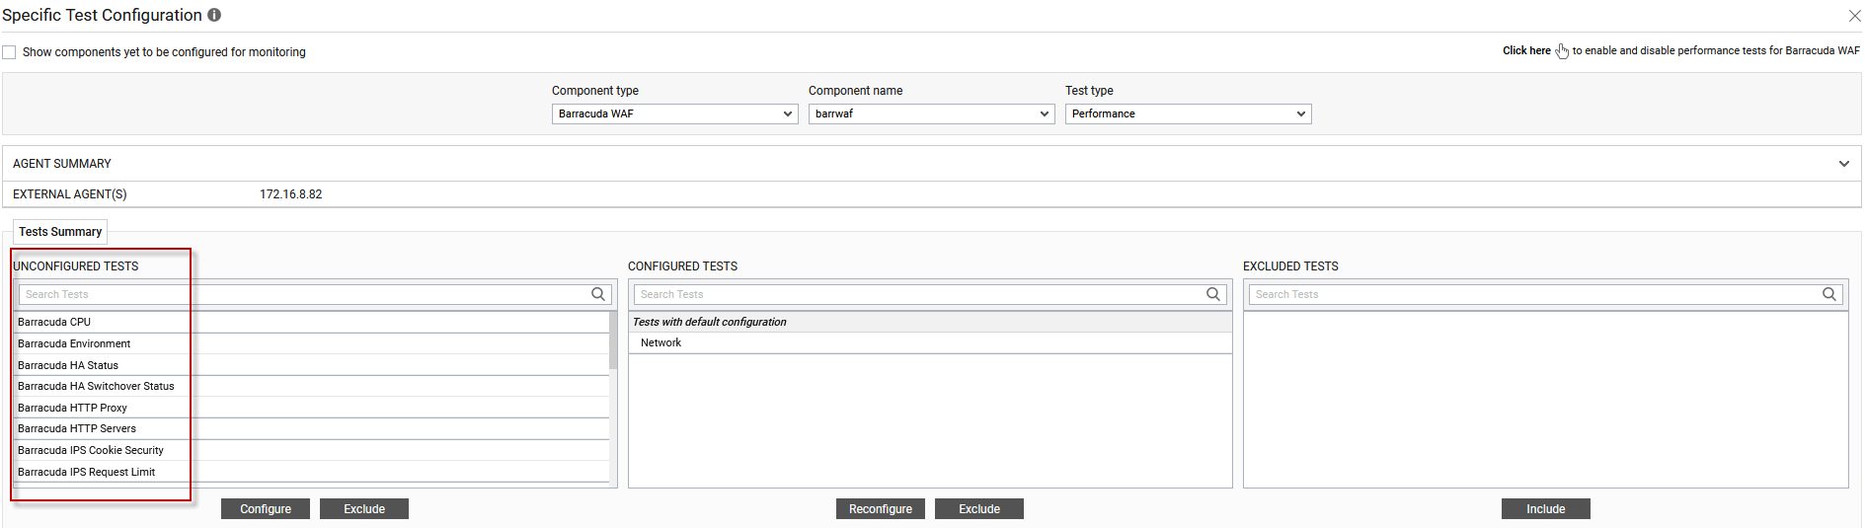Click the Reconfigure button
1865x528 pixels.
881,509
